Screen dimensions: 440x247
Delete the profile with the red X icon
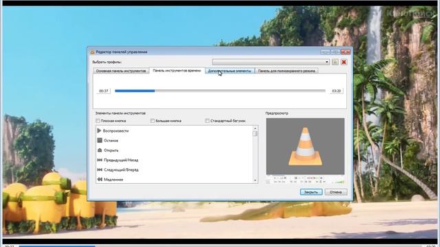pos(344,62)
